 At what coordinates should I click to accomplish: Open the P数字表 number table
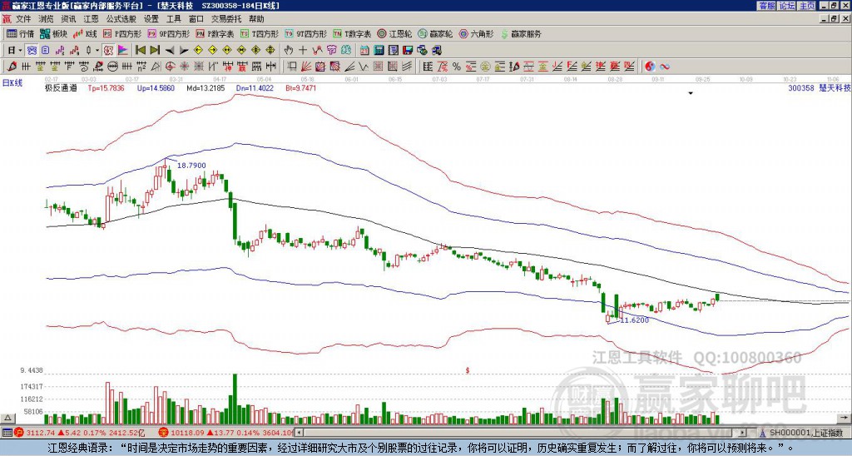[215, 33]
